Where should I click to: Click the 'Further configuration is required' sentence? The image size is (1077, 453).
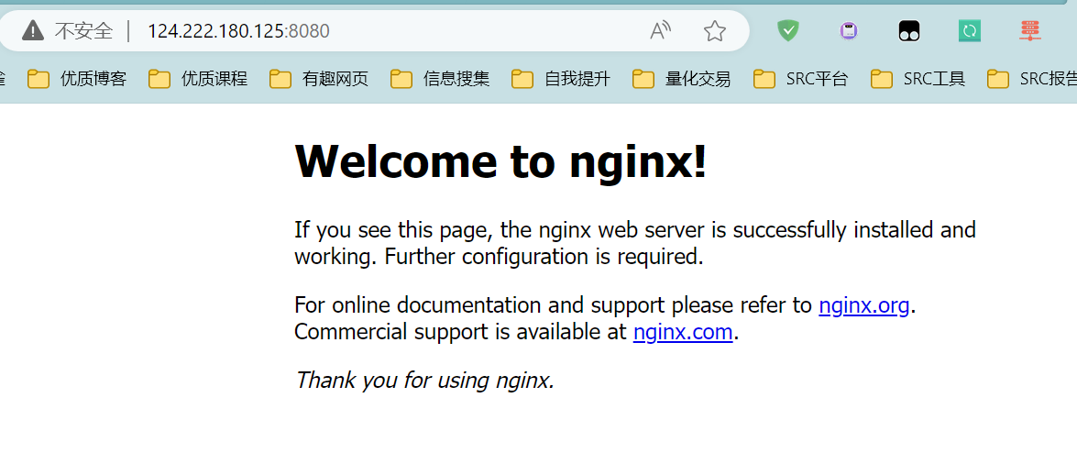544,257
